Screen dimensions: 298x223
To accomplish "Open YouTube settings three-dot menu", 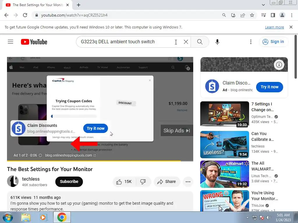I will point(251,42).
